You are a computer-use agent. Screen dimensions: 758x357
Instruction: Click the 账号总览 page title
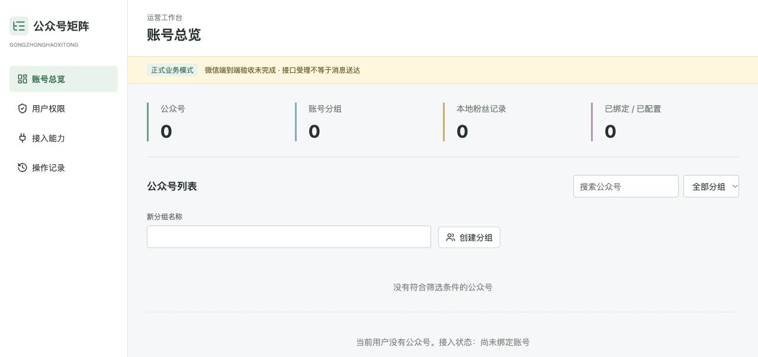point(174,35)
